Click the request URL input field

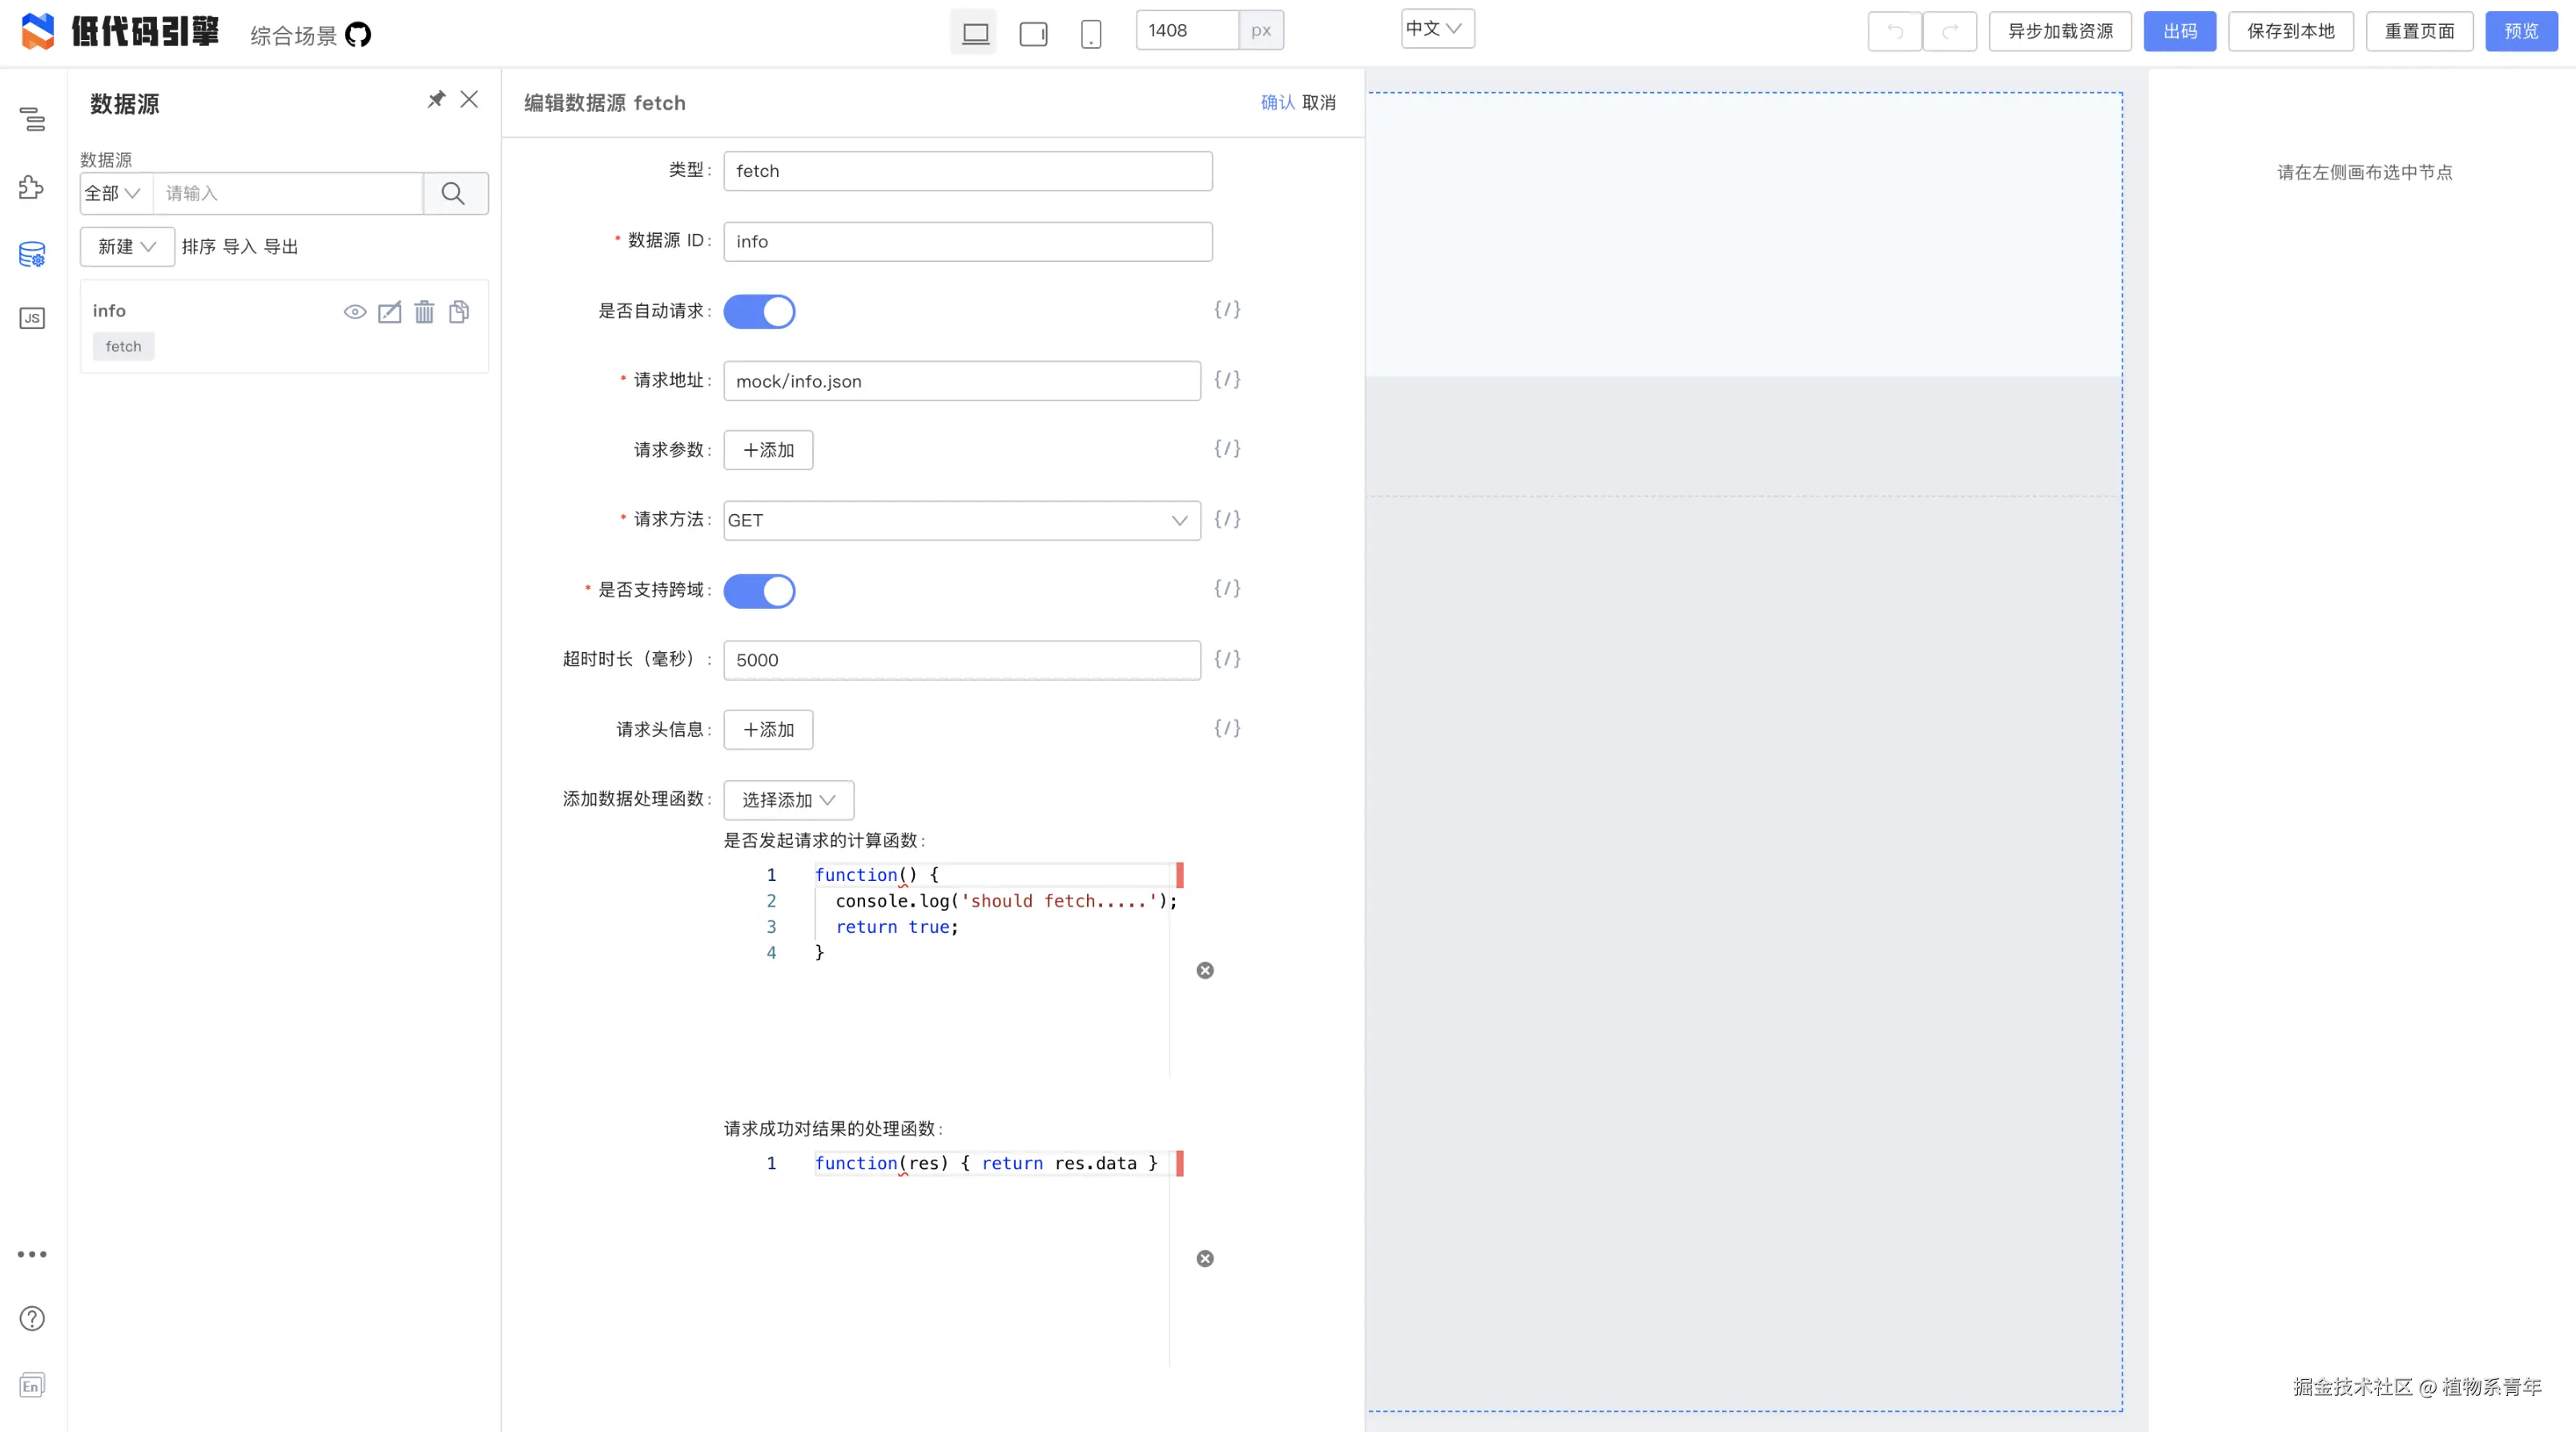961,381
